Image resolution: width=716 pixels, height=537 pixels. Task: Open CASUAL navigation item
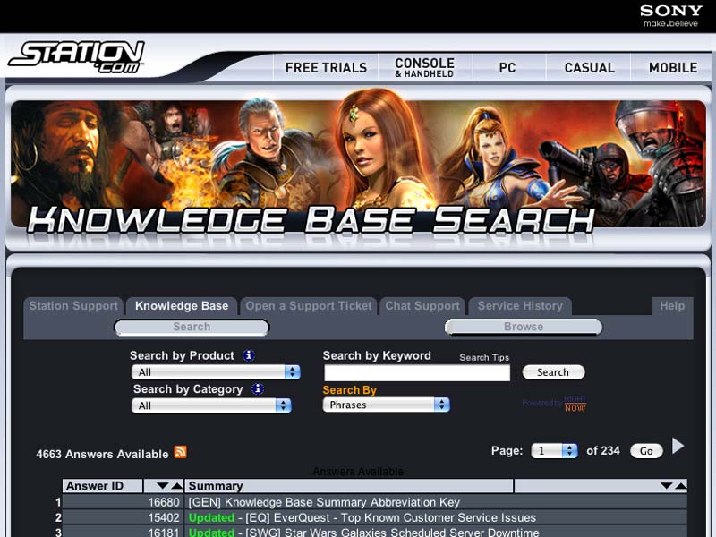coord(590,68)
